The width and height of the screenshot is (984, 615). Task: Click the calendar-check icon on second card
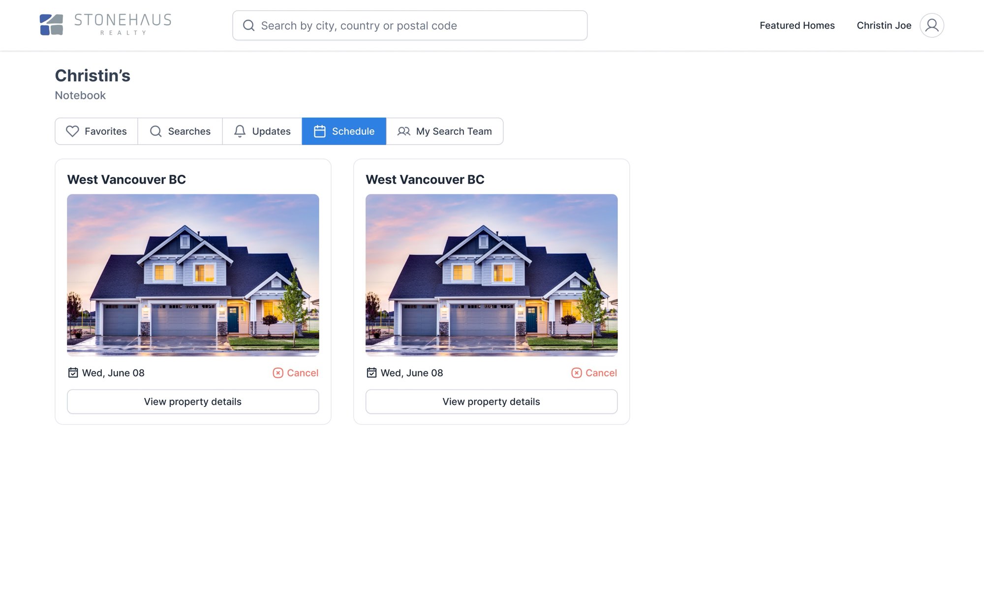tap(371, 373)
